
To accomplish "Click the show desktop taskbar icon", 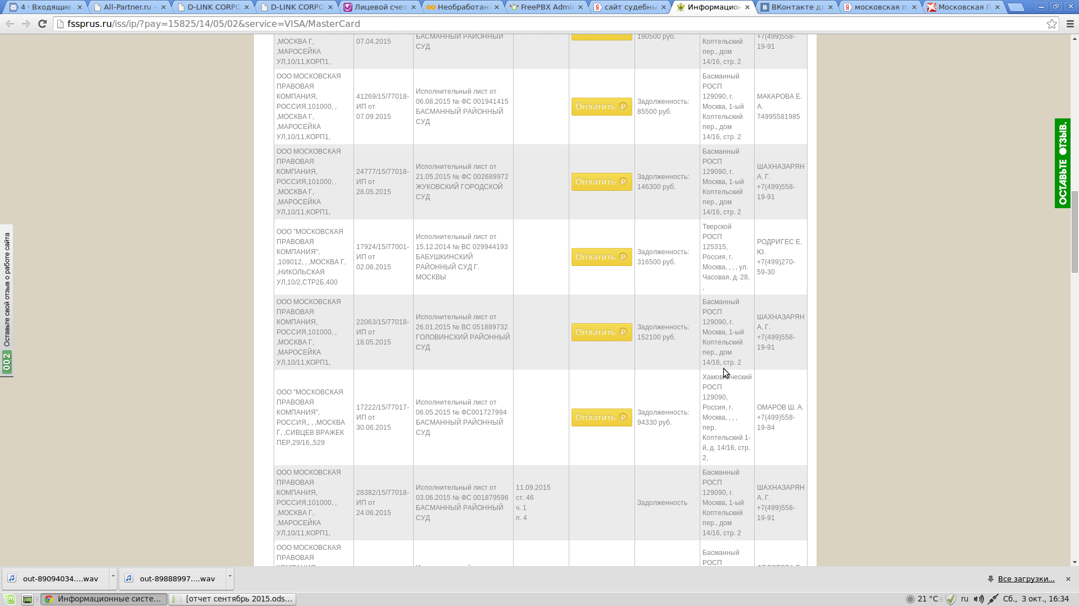I will click(x=27, y=599).
